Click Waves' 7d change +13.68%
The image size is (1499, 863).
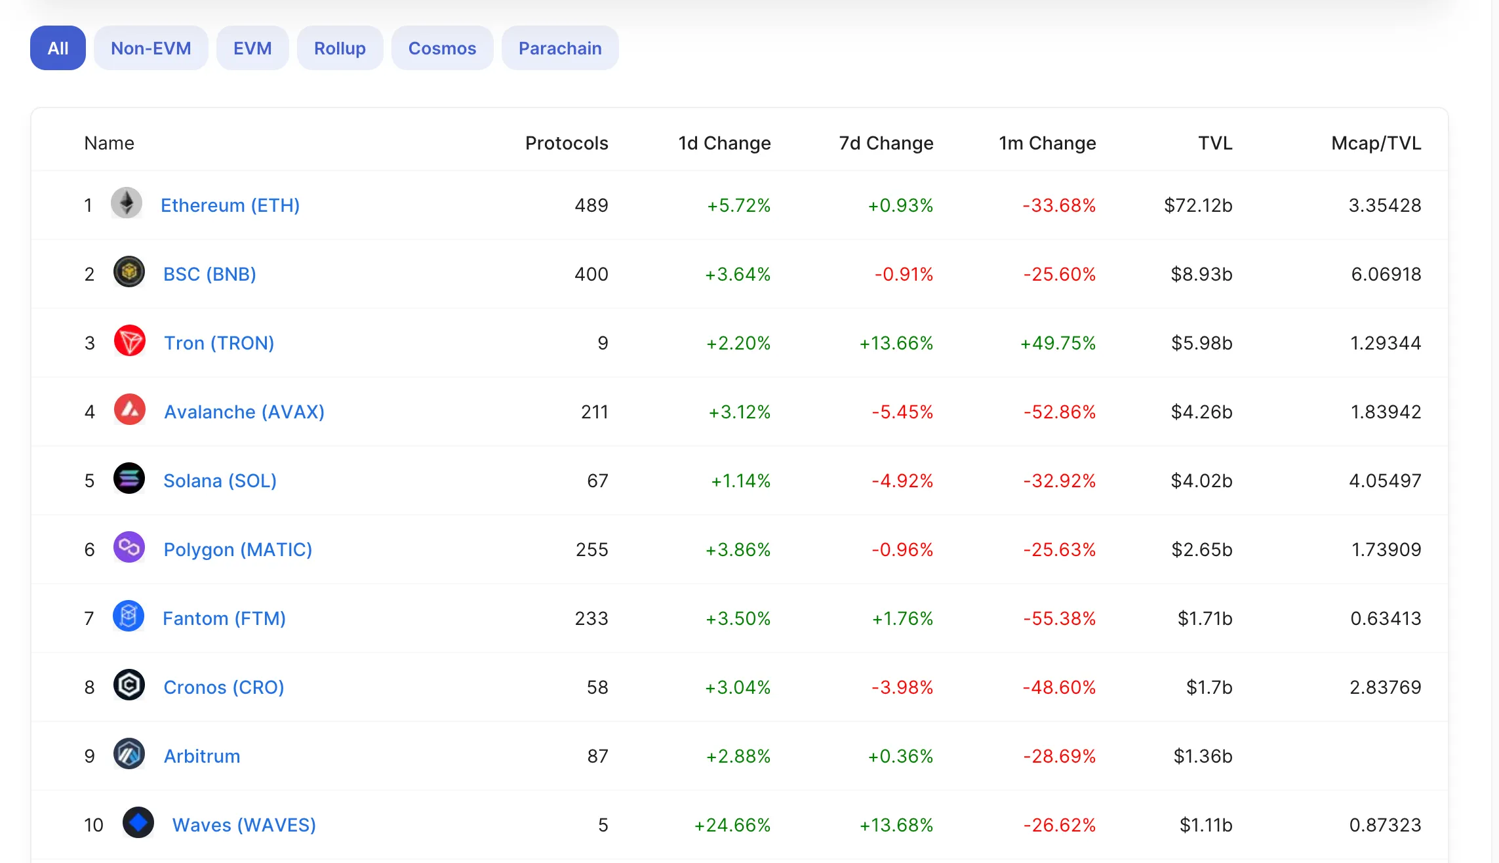[x=896, y=825]
